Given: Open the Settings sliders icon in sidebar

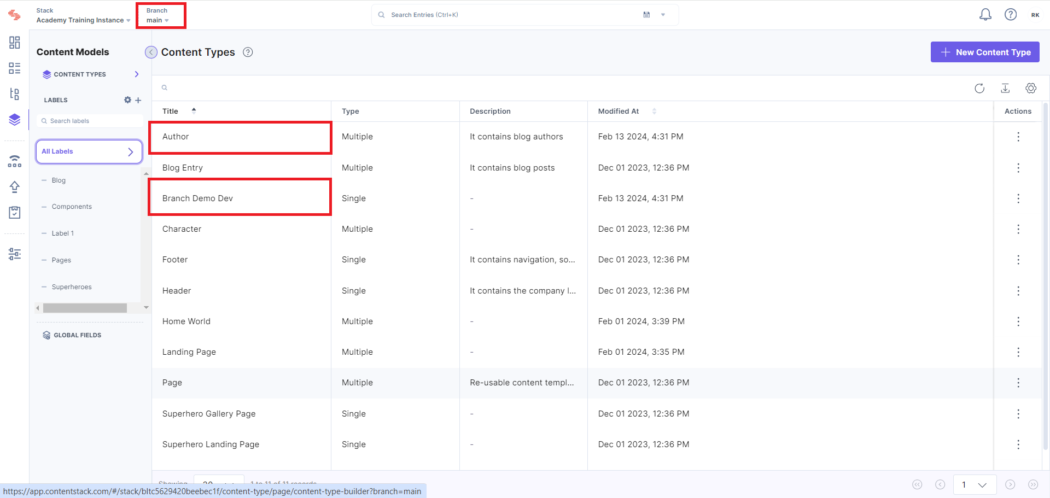Looking at the screenshot, I should point(15,254).
